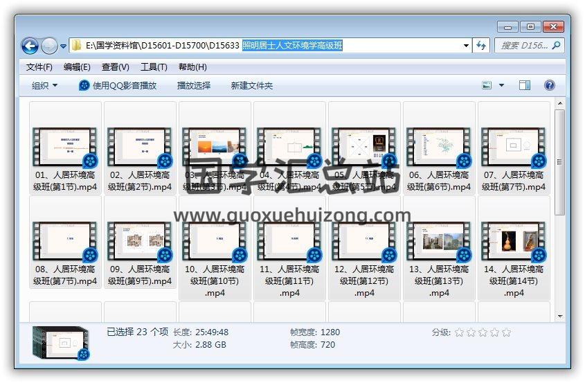Click the vertical scrollbar thumb

[x=559, y=162]
